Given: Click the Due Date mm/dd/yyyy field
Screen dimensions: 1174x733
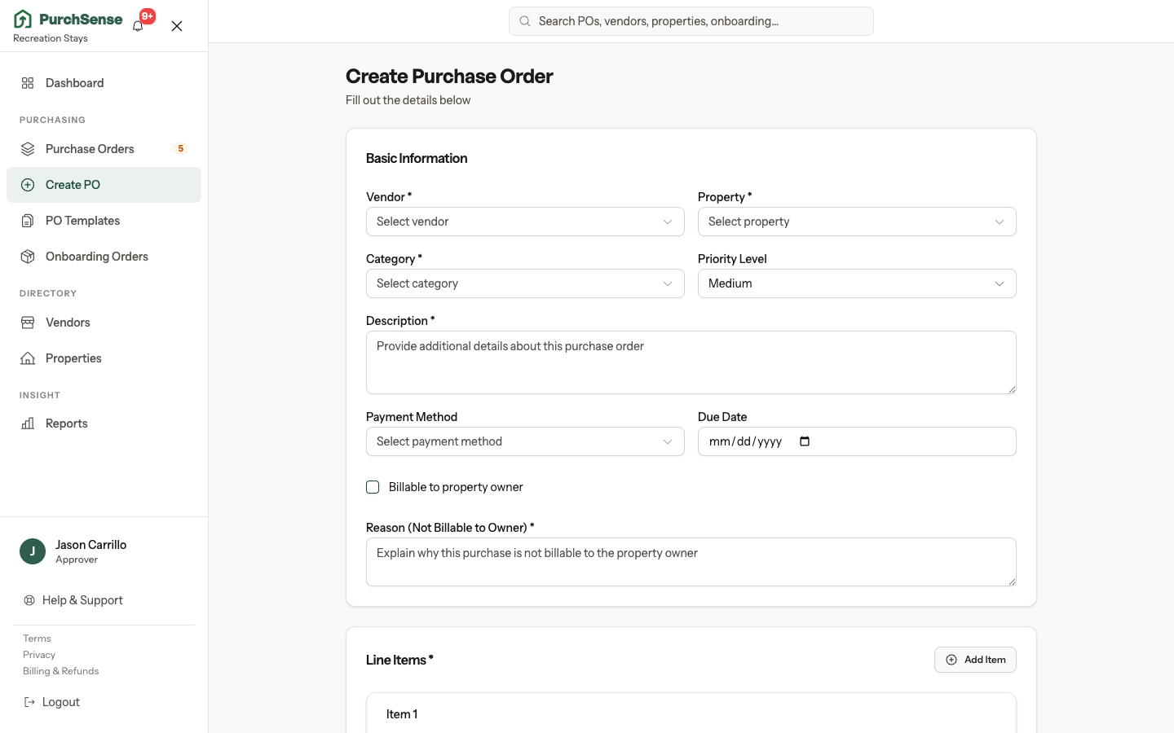Looking at the screenshot, I should 857,441.
